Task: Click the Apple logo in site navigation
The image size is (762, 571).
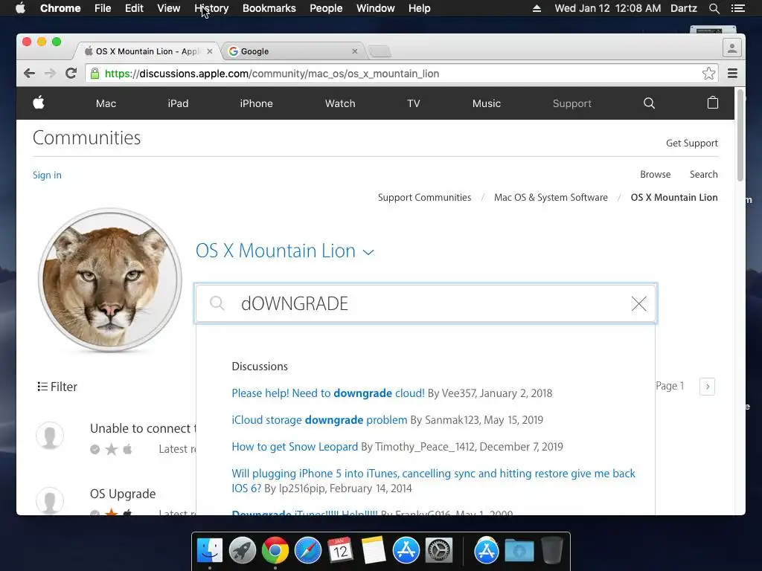Action: pyautogui.click(x=39, y=103)
